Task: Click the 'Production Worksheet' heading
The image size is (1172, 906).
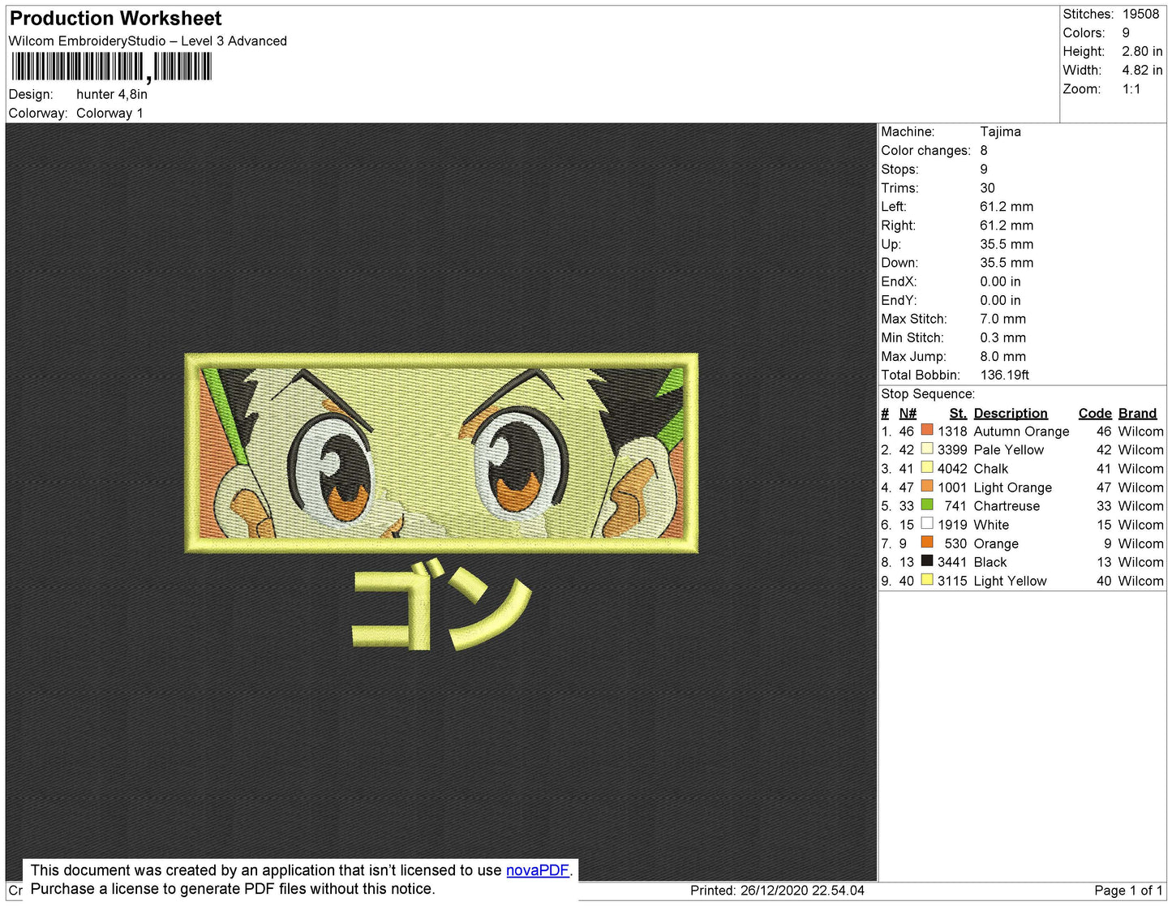Action: coord(115,19)
